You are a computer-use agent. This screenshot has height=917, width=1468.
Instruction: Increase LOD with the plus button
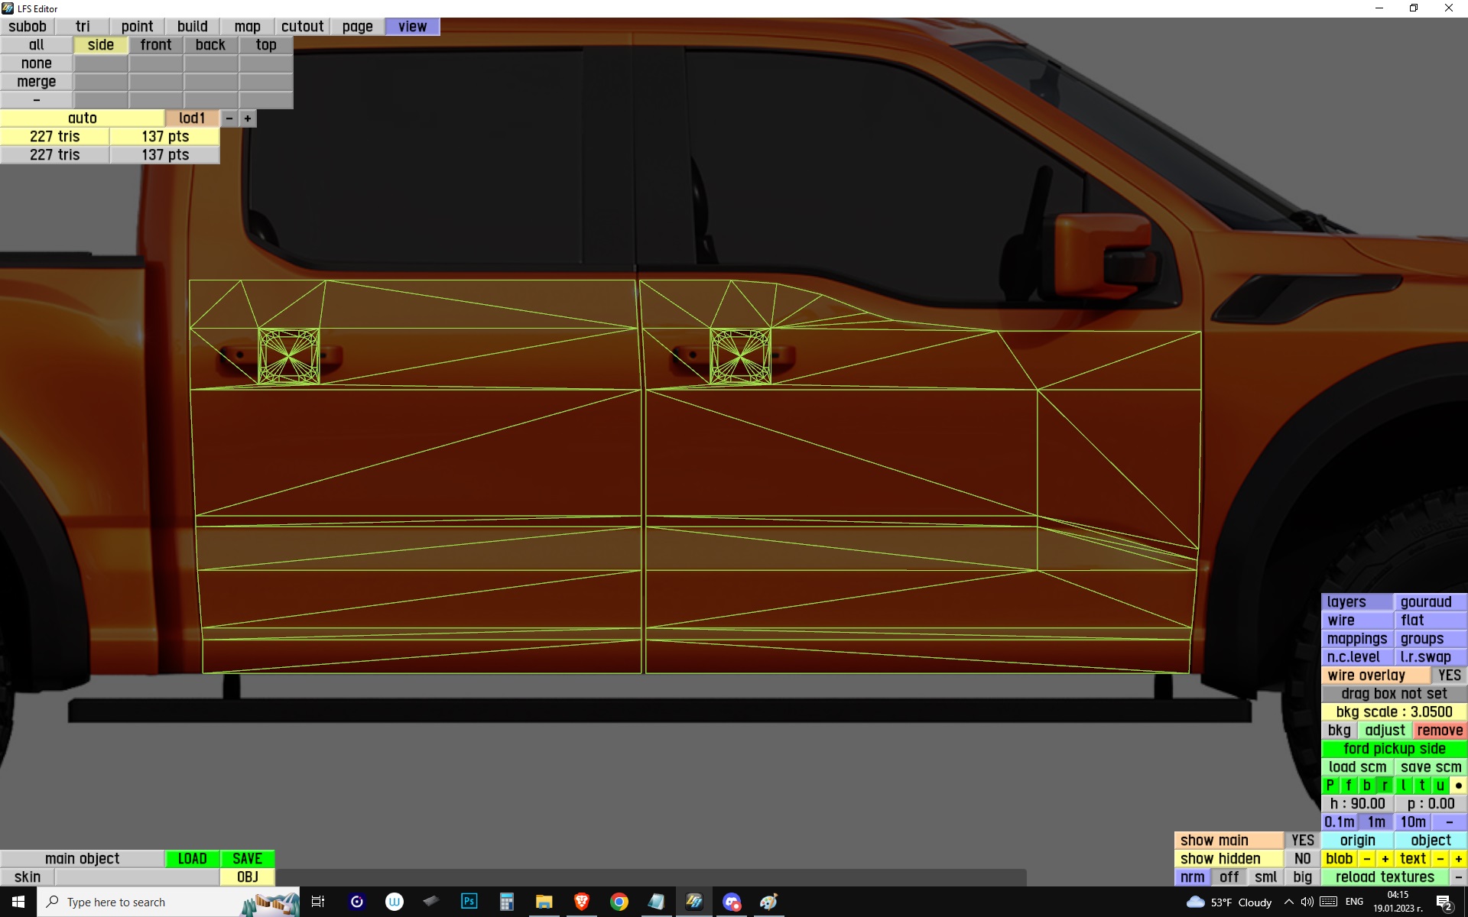[248, 118]
